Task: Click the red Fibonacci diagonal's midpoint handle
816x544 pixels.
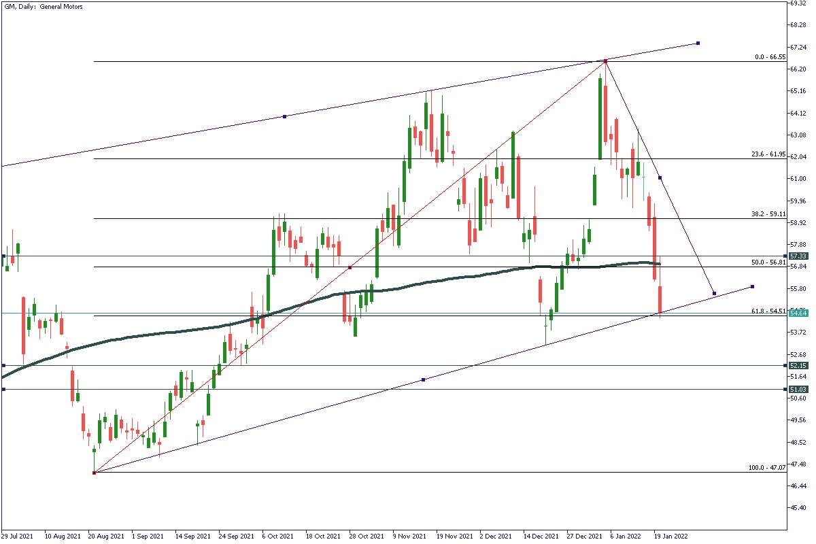Action: coord(350,267)
